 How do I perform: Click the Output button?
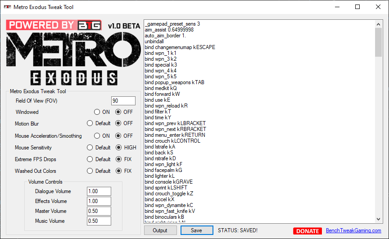pos(160,230)
